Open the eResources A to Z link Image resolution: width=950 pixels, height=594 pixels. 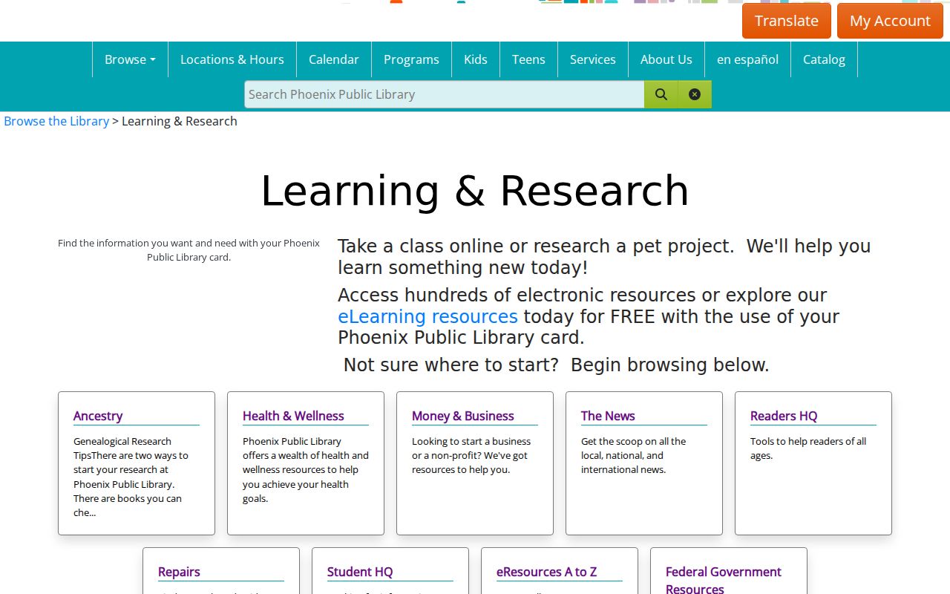547,572
